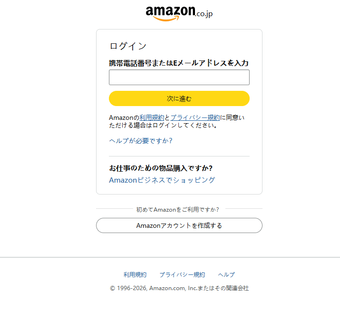
Task: Click the ログイン heading text
Action: point(128,46)
